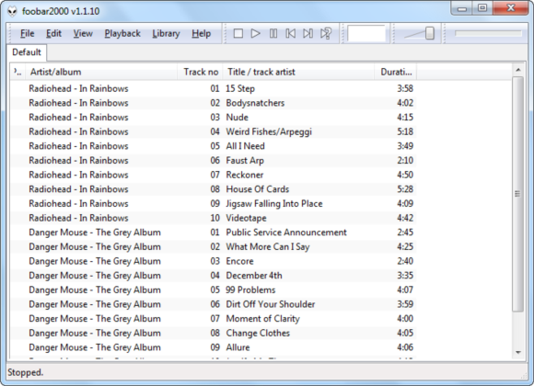
Task: Select the track Videotape
Action: [x=213, y=218]
